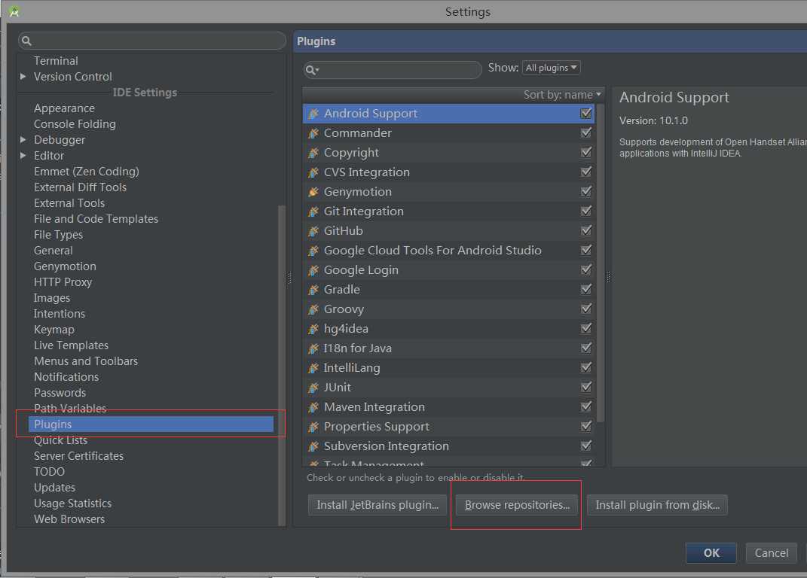Image resolution: width=807 pixels, height=578 pixels.
Task: Open the Appearance settings page
Action: (x=64, y=108)
